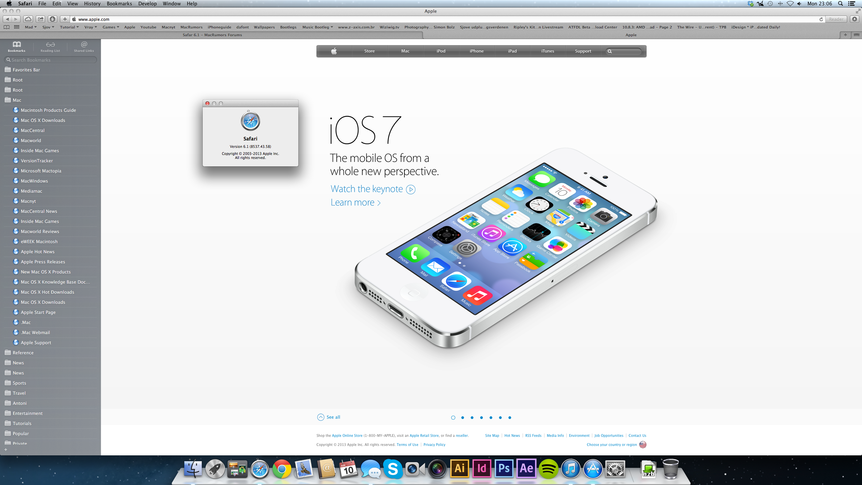Image resolution: width=862 pixels, height=485 pixels.
Task: Select the Apple tab
Action: coord(631,35)
